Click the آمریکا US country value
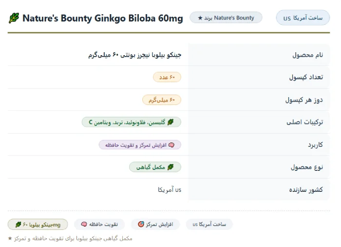341x247 pixels. point(170,190)
